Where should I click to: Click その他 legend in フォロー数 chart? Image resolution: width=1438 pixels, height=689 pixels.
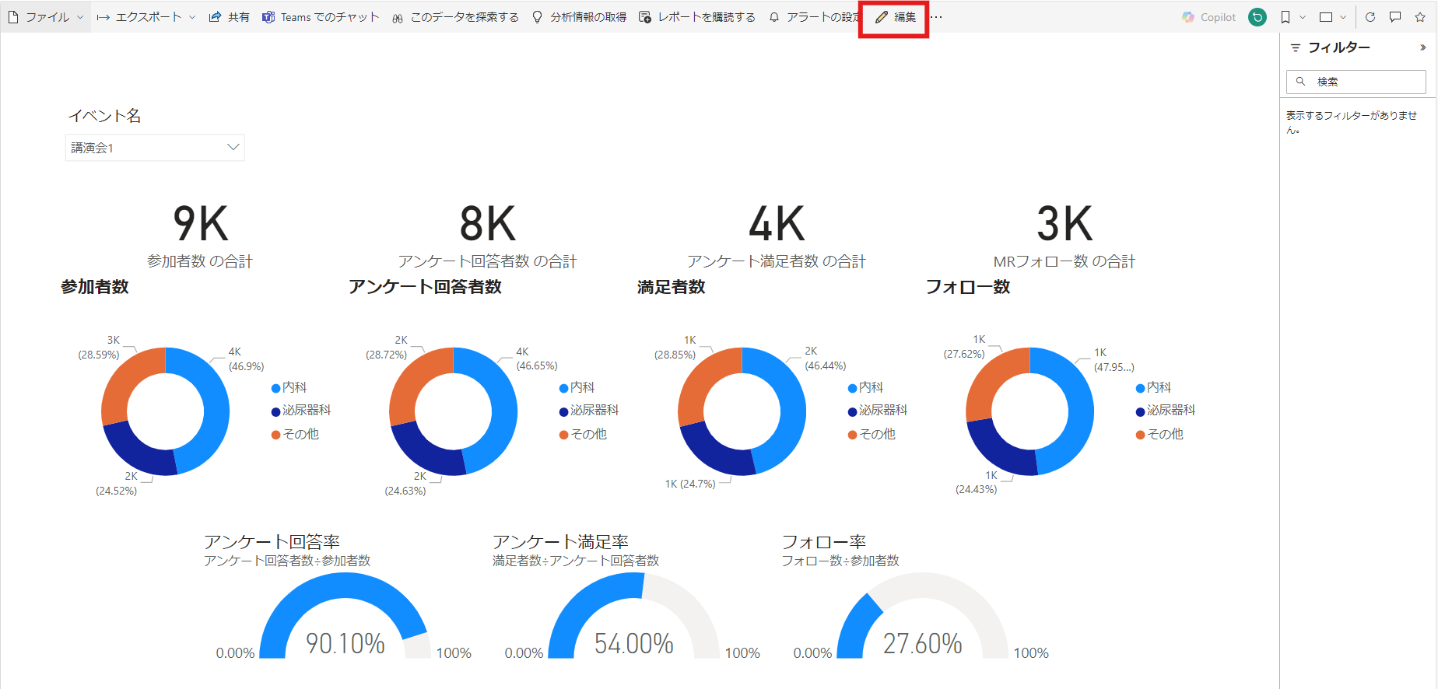pyautogui.click(x=1159, y=434)
